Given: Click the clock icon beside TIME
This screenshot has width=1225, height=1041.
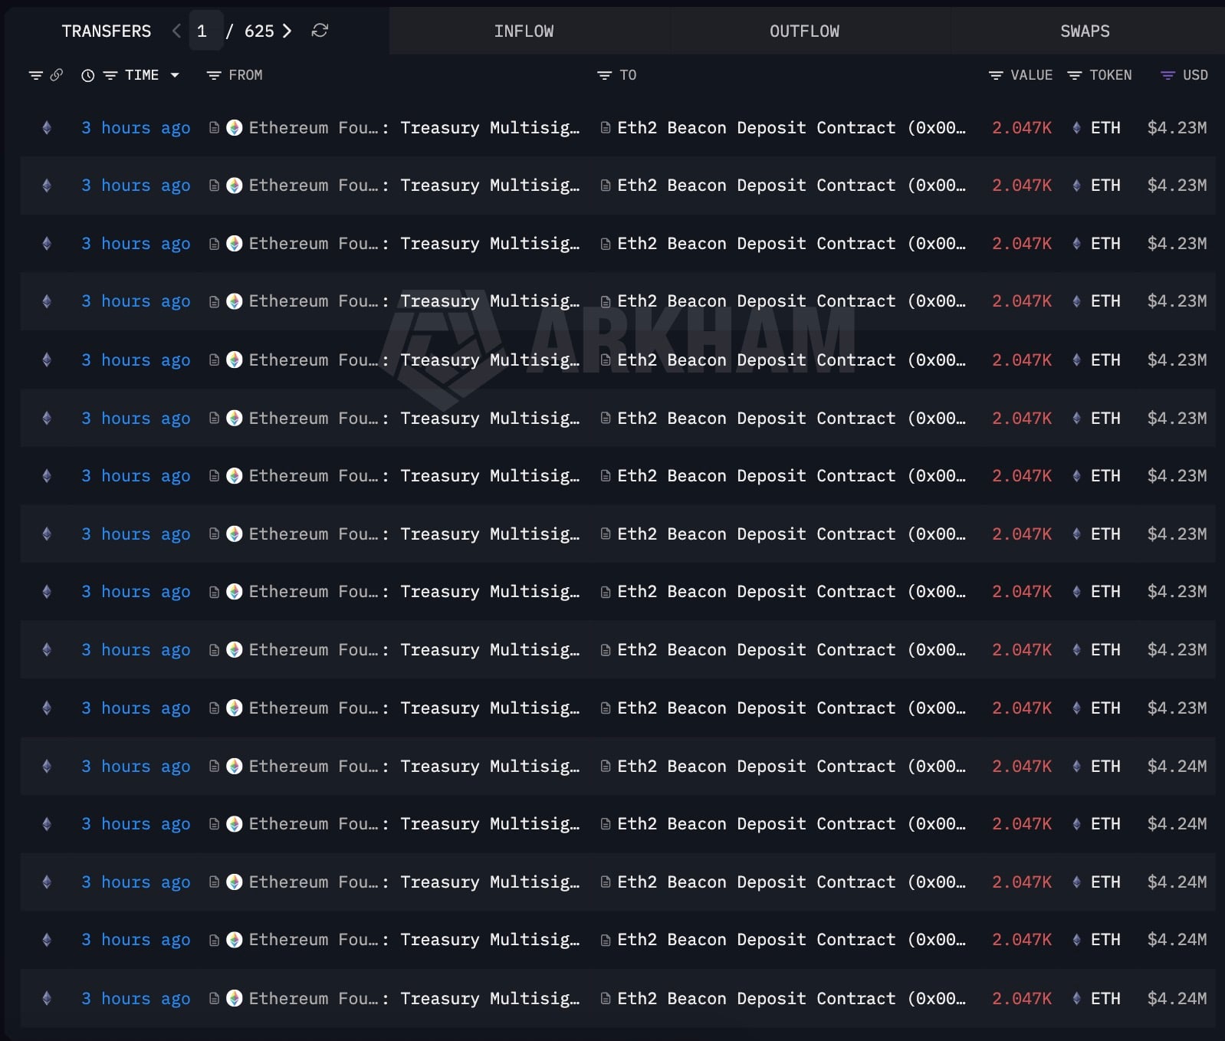Looking at the screenshot, I should point(88,75).
